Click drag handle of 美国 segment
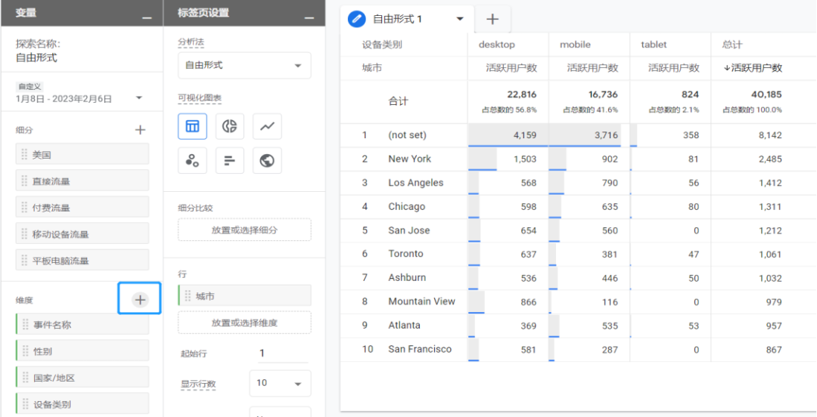817x417 pixels. [x=24, y=155]
